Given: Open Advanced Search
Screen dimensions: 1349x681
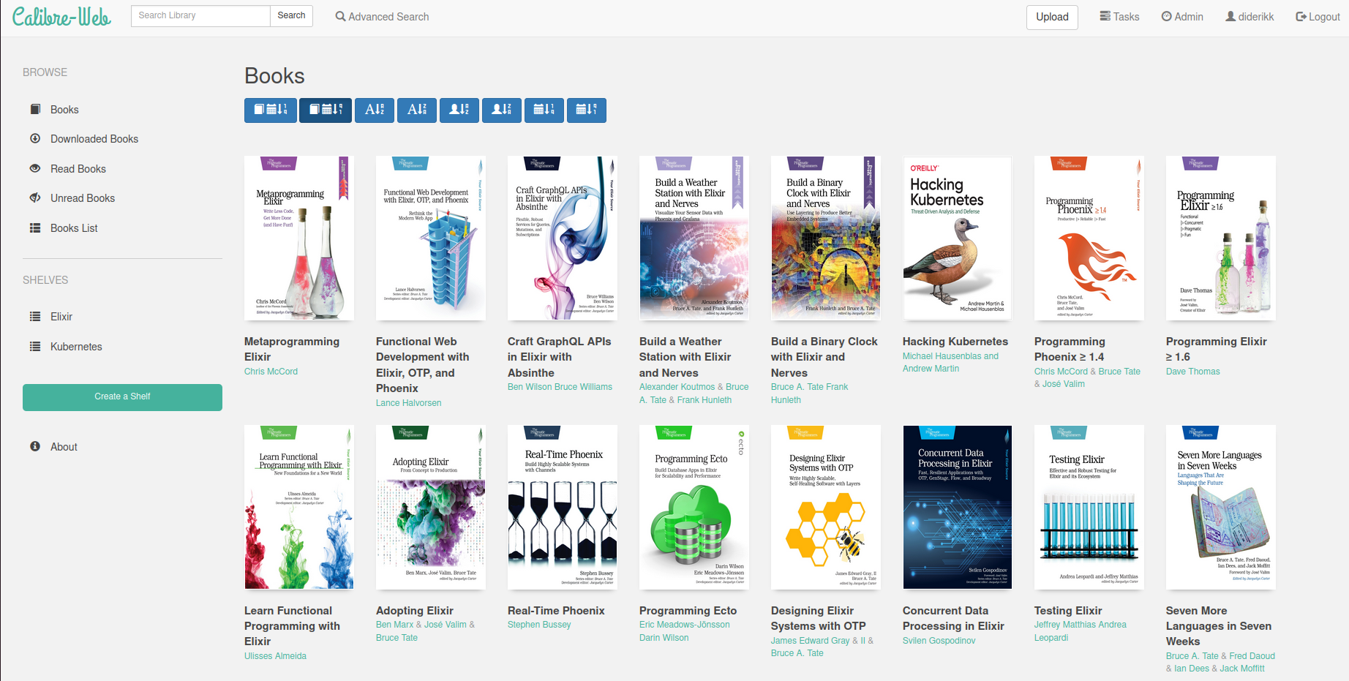Looking at the screenshot, I should click(x=382, y=17).
